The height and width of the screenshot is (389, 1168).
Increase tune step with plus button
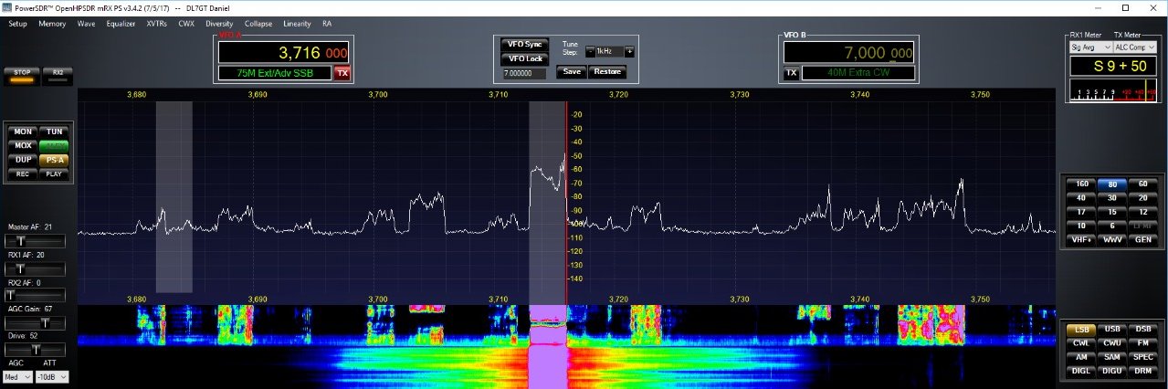(629, 52)
